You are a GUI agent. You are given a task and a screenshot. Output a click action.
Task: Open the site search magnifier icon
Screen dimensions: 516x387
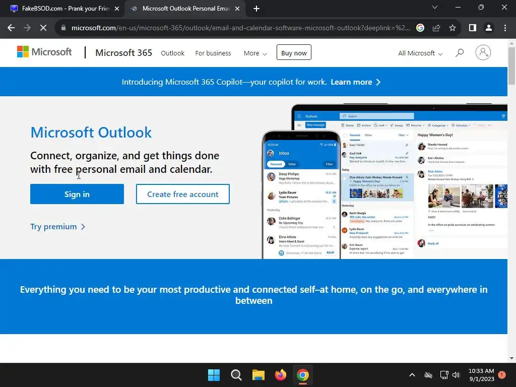(x=460, y=52)
